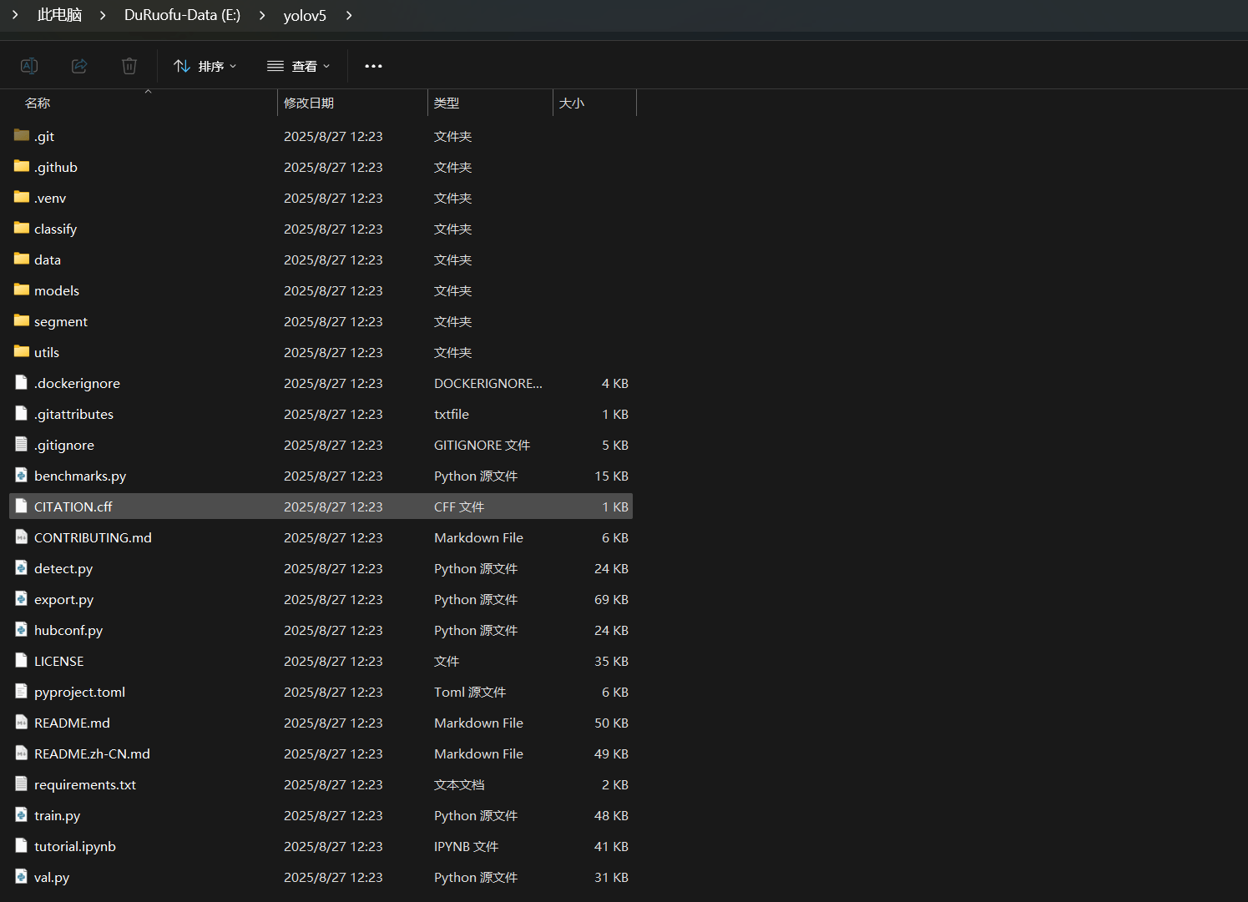The width and height of the screenshot is (1248, 902).
Task: Select the detect.py file
Action: [63, 568]
